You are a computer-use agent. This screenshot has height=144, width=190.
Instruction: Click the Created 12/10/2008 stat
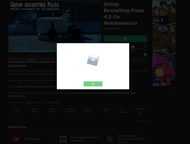(70, 110)
